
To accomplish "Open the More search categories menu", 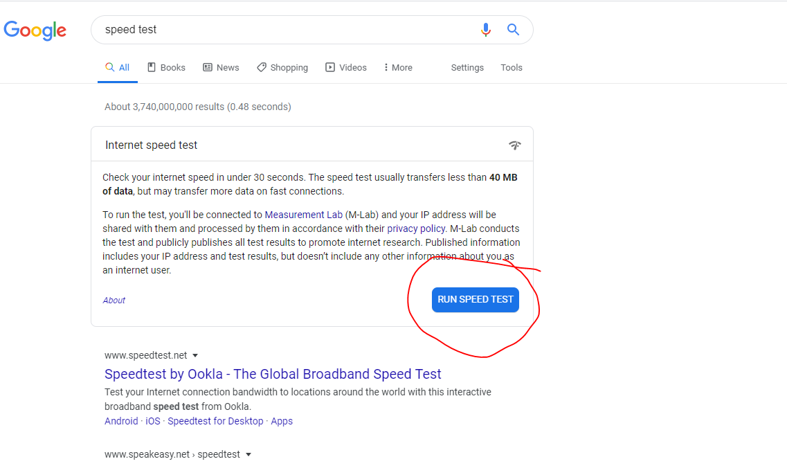I will pos(398,67).
